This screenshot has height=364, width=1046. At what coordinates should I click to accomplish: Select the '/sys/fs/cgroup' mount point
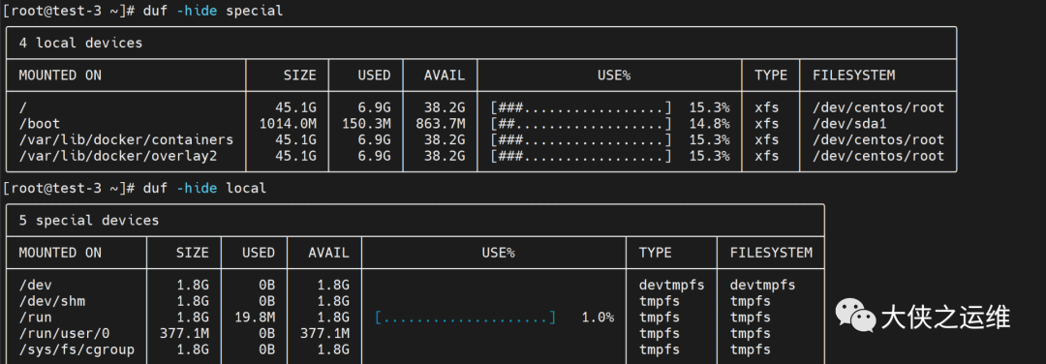pyautogui.click(x=77, y=349)
